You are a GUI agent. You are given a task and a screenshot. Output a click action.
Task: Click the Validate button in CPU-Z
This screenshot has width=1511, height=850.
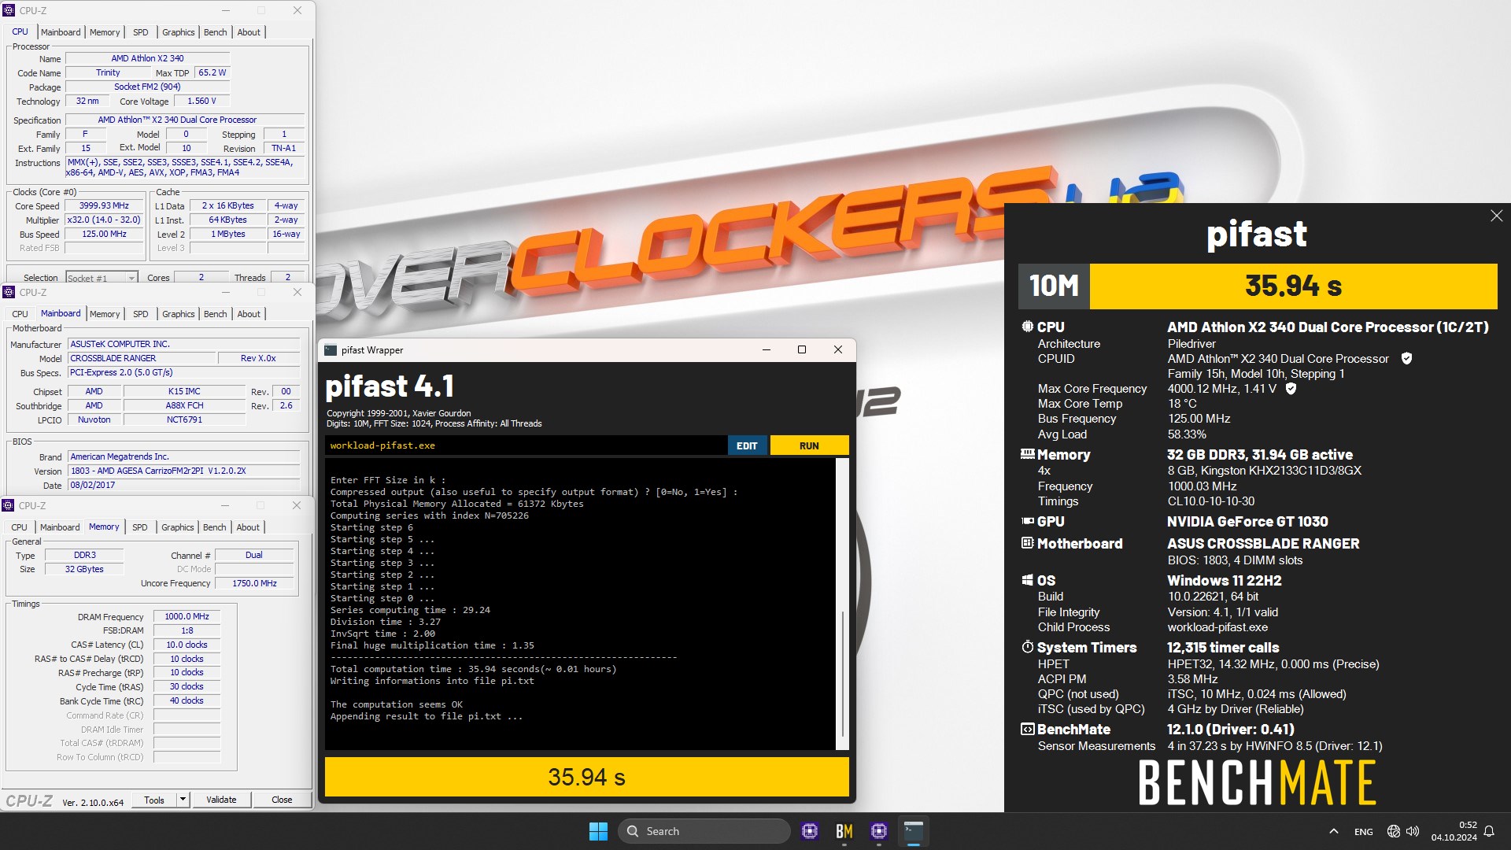[221, 800]
